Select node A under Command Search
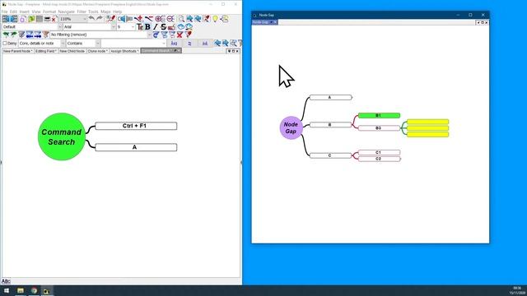This screenshot has height=296, width=527. (x=136, y=147)
